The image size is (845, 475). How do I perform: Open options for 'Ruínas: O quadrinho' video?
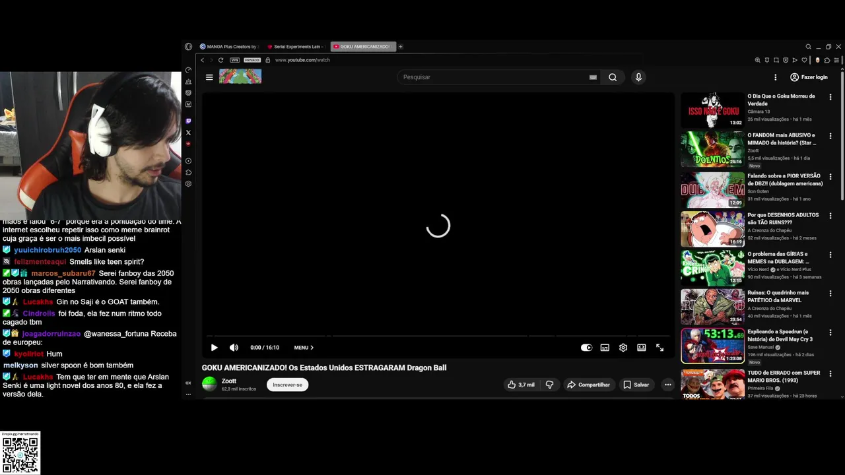pyautogui.click(x=830, y=294)
